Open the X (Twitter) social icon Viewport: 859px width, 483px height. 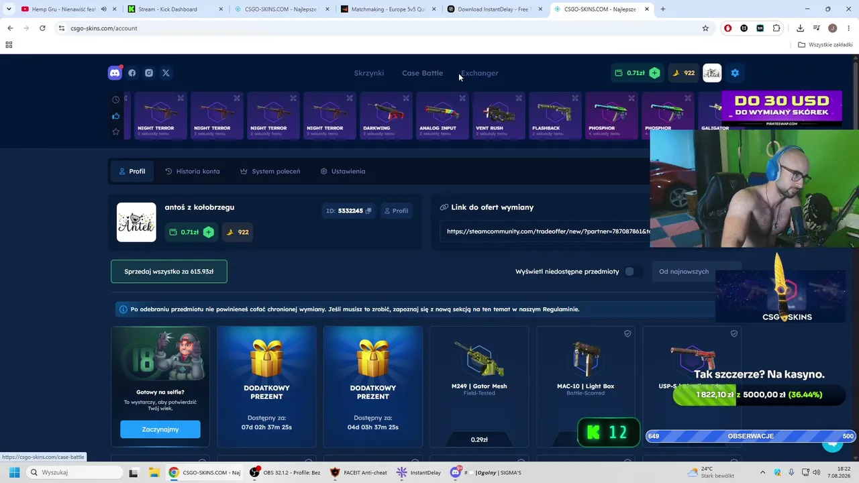coord(166,73)
